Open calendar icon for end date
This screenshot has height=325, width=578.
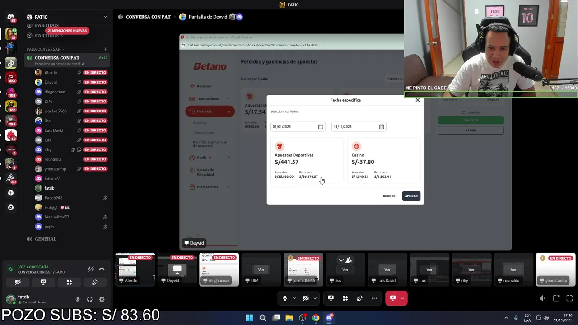pos(382,127)
